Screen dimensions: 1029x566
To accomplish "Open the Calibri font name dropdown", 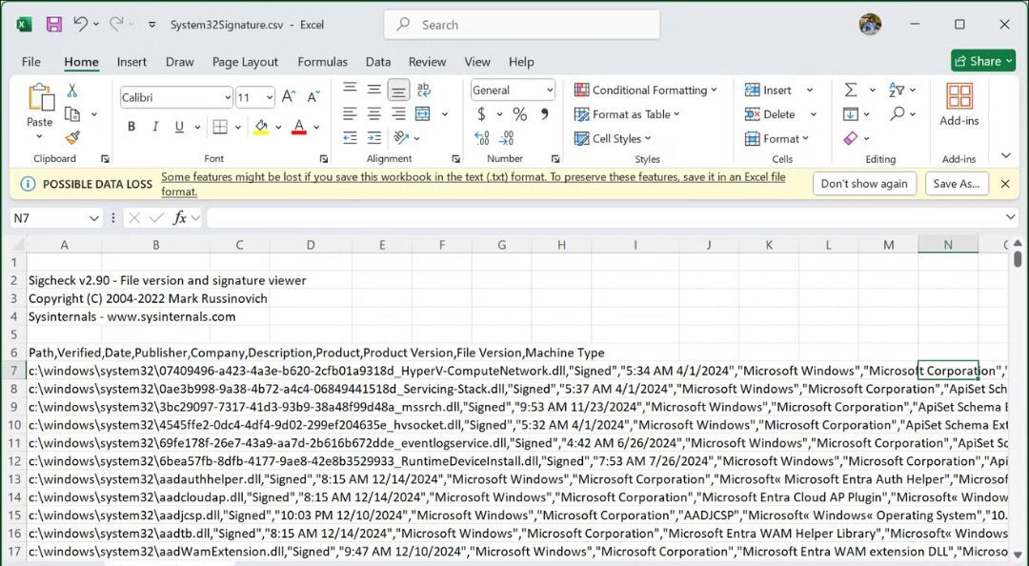I will [x=227, y=97].
